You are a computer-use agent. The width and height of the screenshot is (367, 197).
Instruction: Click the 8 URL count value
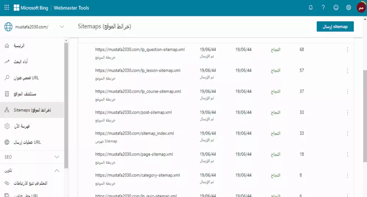(301, 175)
